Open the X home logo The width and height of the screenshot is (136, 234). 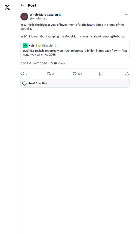pyautogui.click(x=7, y=7)
